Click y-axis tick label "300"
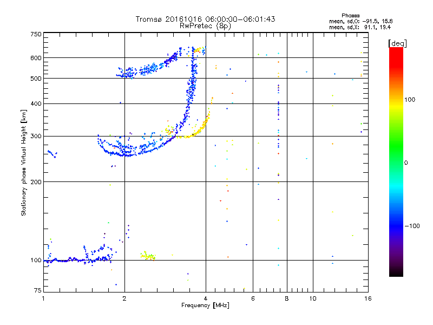The width and height of the screenshot is (433, 325). coord(36,136)
